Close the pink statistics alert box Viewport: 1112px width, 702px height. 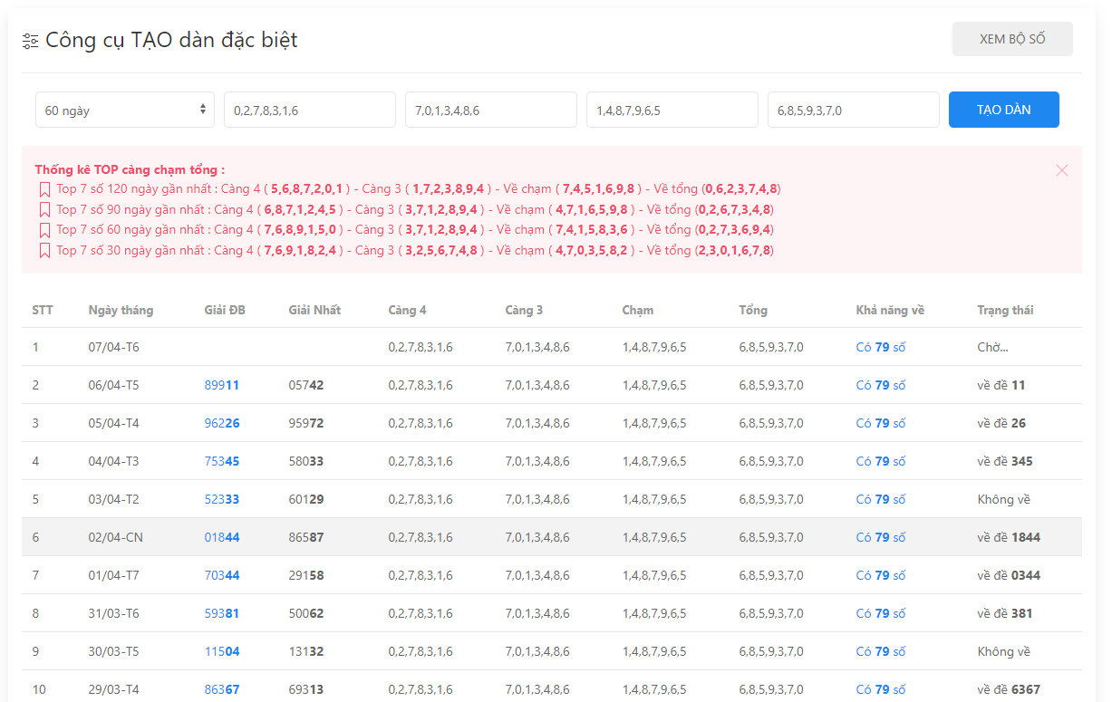(x=1061, y=170)
